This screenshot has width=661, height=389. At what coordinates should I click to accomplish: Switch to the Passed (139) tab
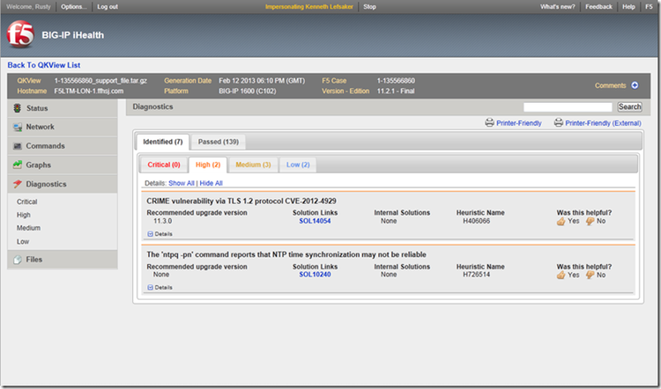coord(219,142)
